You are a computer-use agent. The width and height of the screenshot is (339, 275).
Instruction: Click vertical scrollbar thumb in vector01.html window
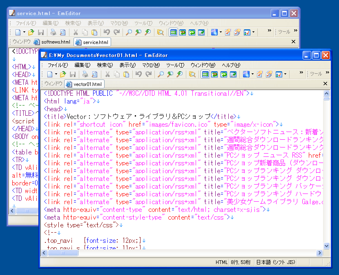(326, 99)
